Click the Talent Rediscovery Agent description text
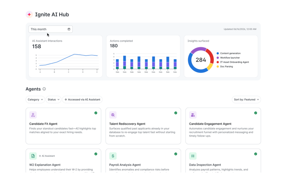 (142, 132)
